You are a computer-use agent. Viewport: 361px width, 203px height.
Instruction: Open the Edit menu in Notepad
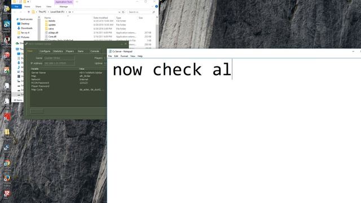tap(116, 56)
